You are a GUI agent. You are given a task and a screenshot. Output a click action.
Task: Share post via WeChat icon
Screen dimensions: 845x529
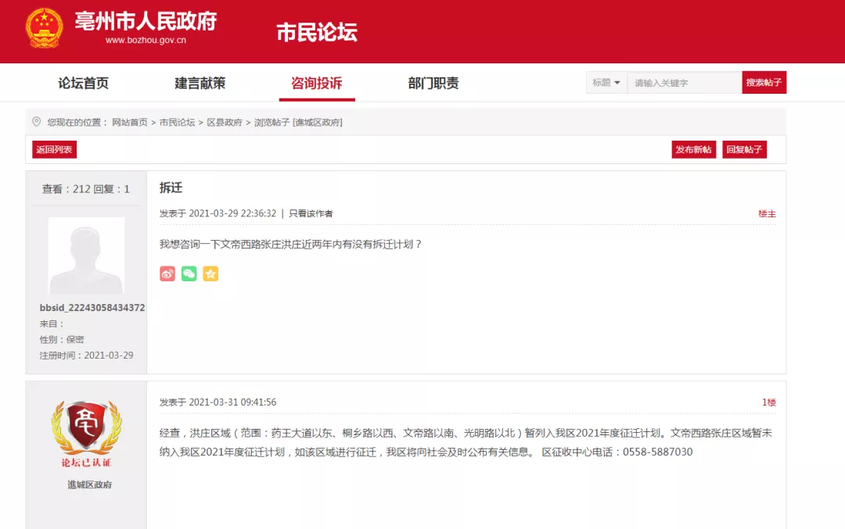click(x=189, y=274)
